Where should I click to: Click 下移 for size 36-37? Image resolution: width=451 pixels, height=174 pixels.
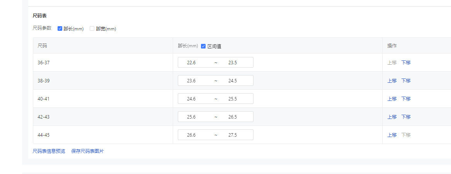click(x=406, y=62)
